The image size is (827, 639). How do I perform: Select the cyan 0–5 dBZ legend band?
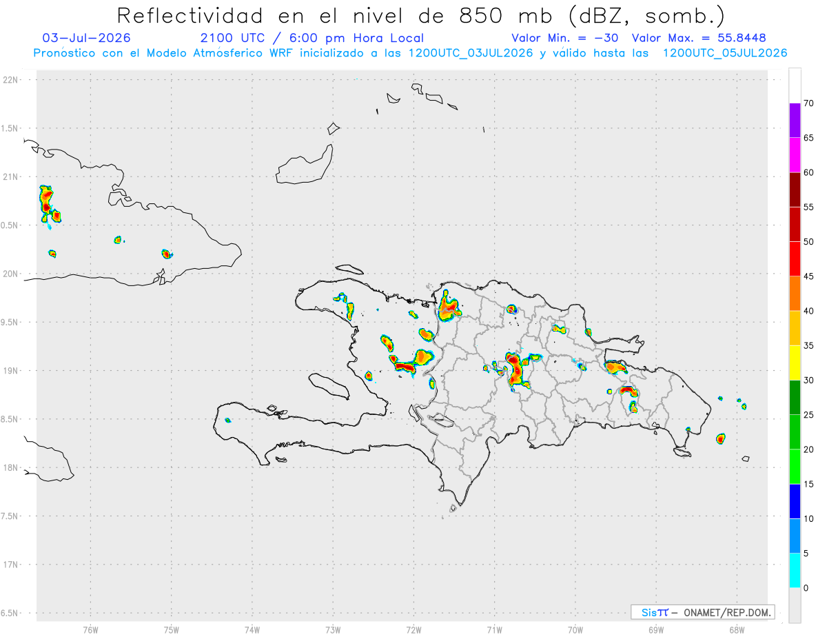coord(795,571)
